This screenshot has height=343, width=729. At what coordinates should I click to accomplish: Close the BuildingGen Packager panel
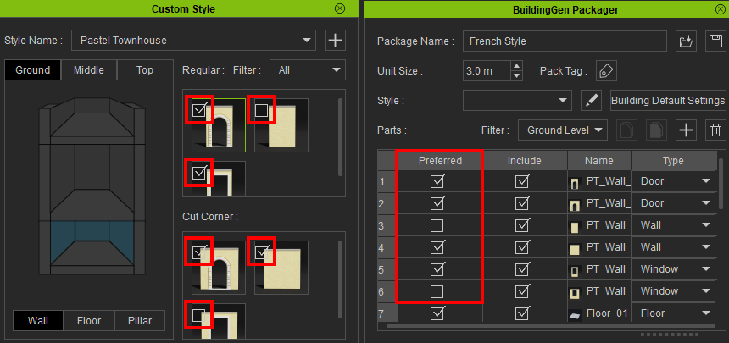pyautogui.click(x=719, y=8)
